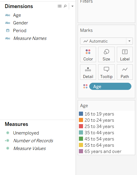The image size is (137, 175).
Task: Click the color icon beside Age pill
Action: point(85,86)
